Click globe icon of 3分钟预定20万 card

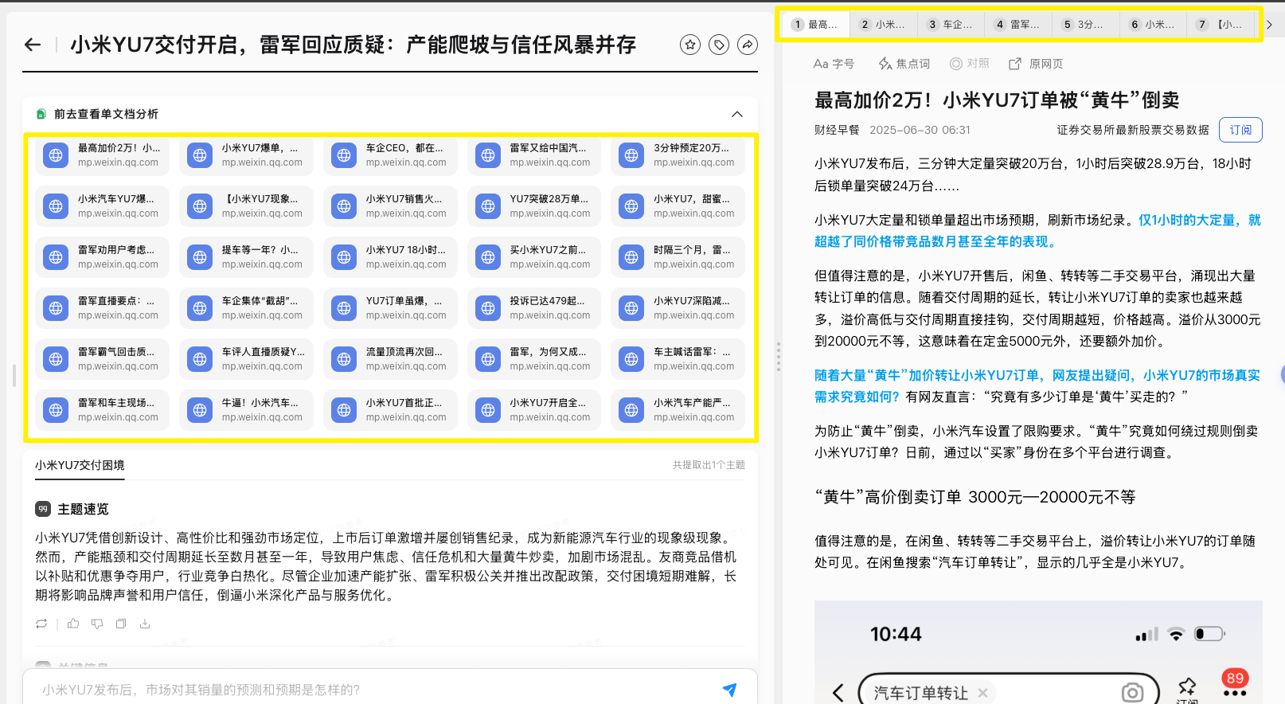(x=631, y=155)
